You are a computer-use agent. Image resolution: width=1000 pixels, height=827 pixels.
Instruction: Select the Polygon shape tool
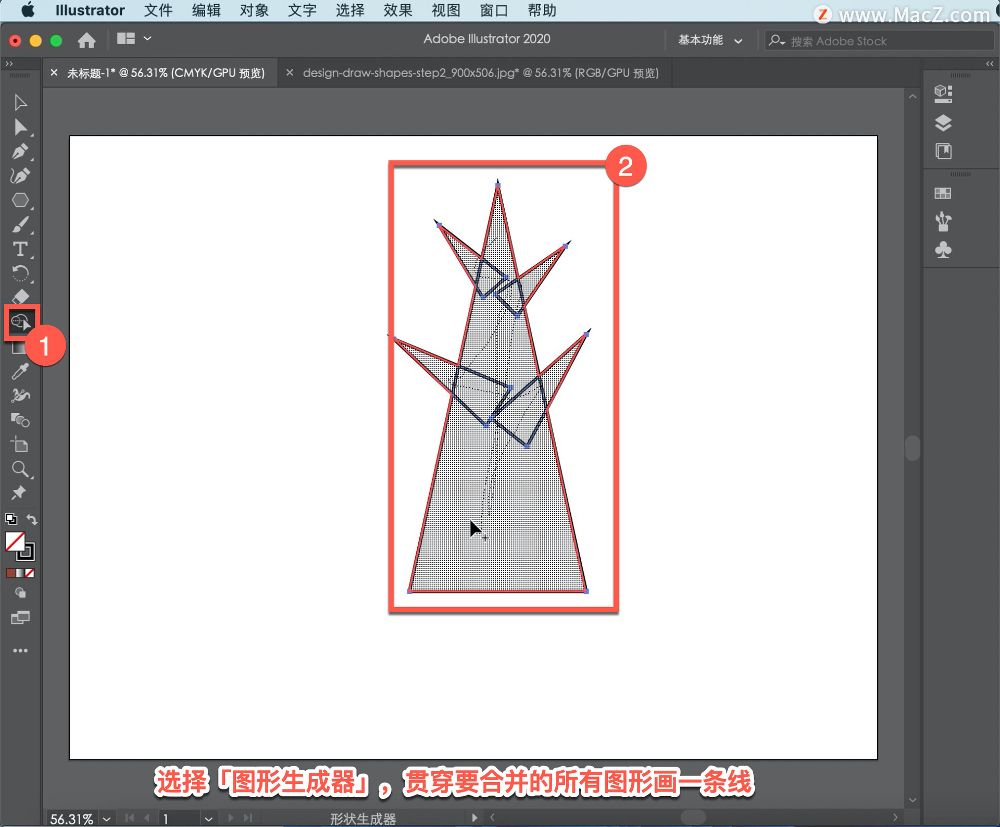pyautogui.click(x=20, y=201)
